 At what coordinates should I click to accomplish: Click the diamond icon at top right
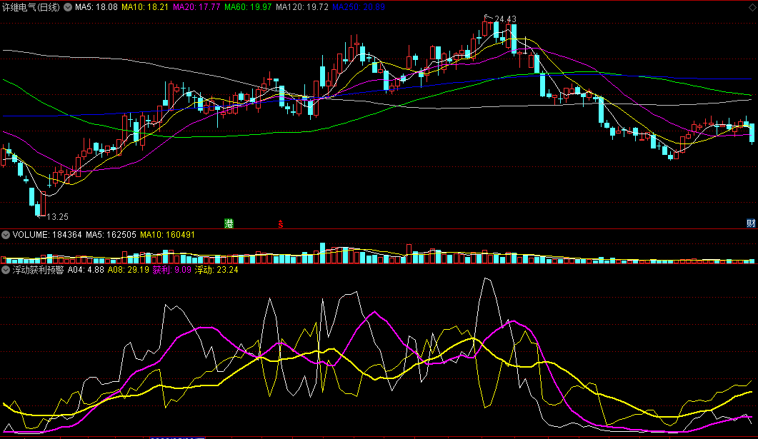752,7
